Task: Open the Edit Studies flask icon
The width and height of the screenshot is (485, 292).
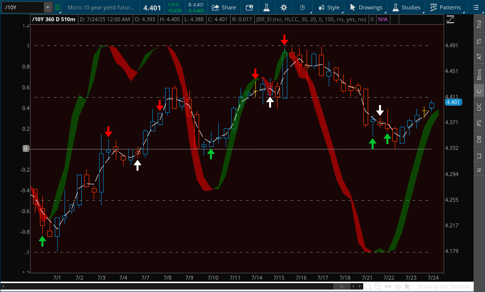Action: point(266,7)
